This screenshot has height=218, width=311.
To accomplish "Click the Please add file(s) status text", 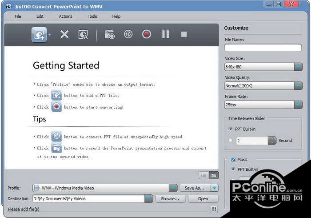I will point(24,209).
